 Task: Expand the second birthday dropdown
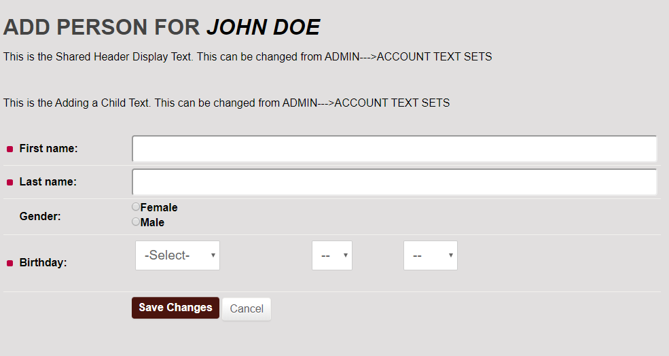(332, 255)
